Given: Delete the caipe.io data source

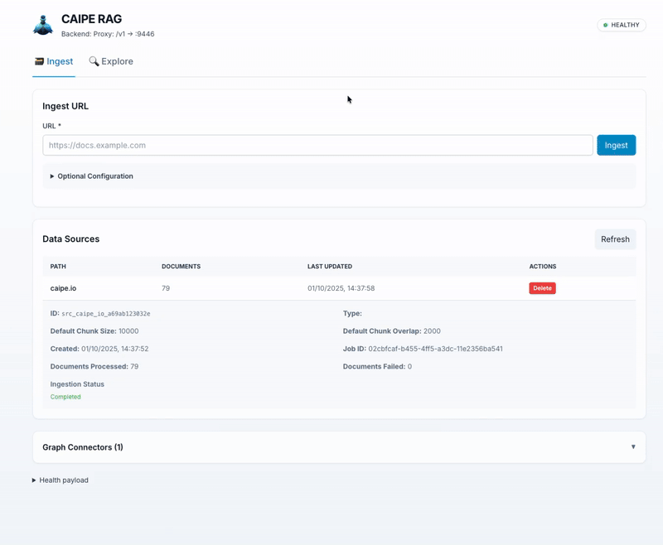Looking at the screenshot, I should (x=542, y=288).
